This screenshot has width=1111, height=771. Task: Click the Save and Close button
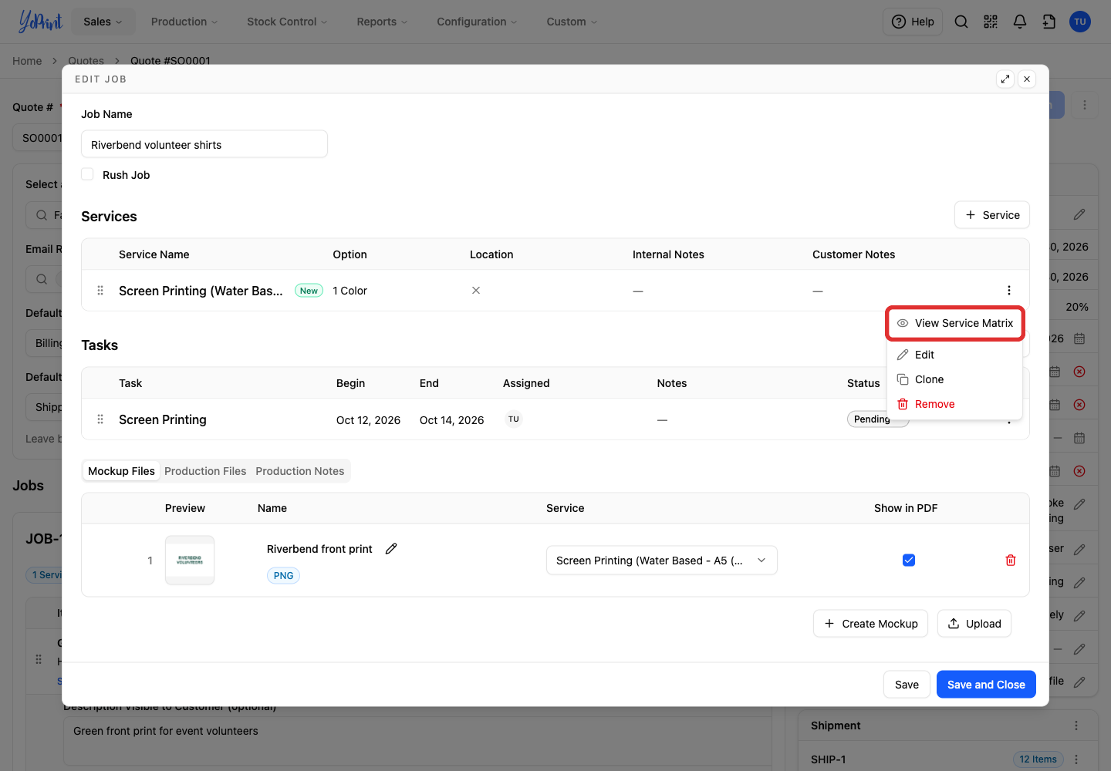point(986,685)
